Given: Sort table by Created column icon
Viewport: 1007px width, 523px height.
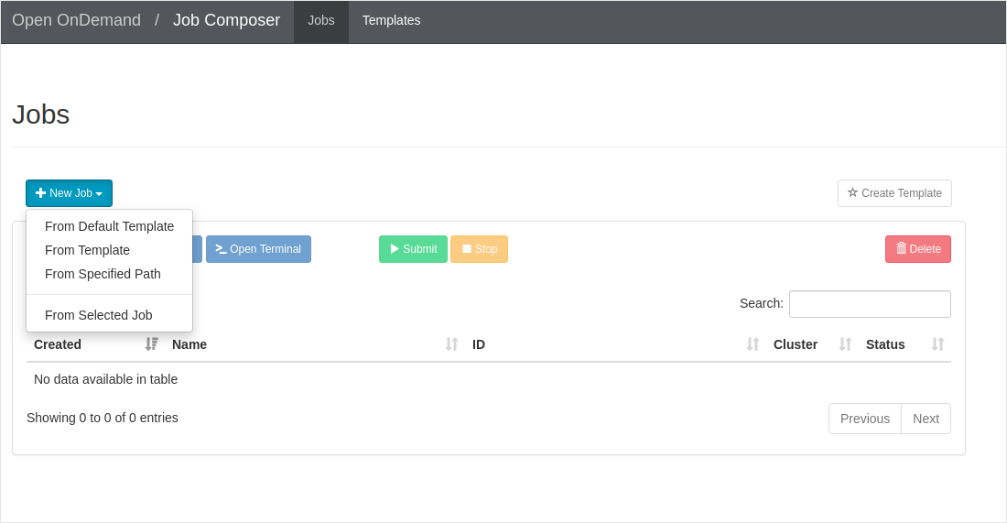Looking at the screenshot, I should [x=152, y=344].
